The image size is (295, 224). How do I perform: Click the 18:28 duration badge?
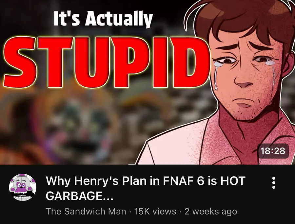(273, 151)
